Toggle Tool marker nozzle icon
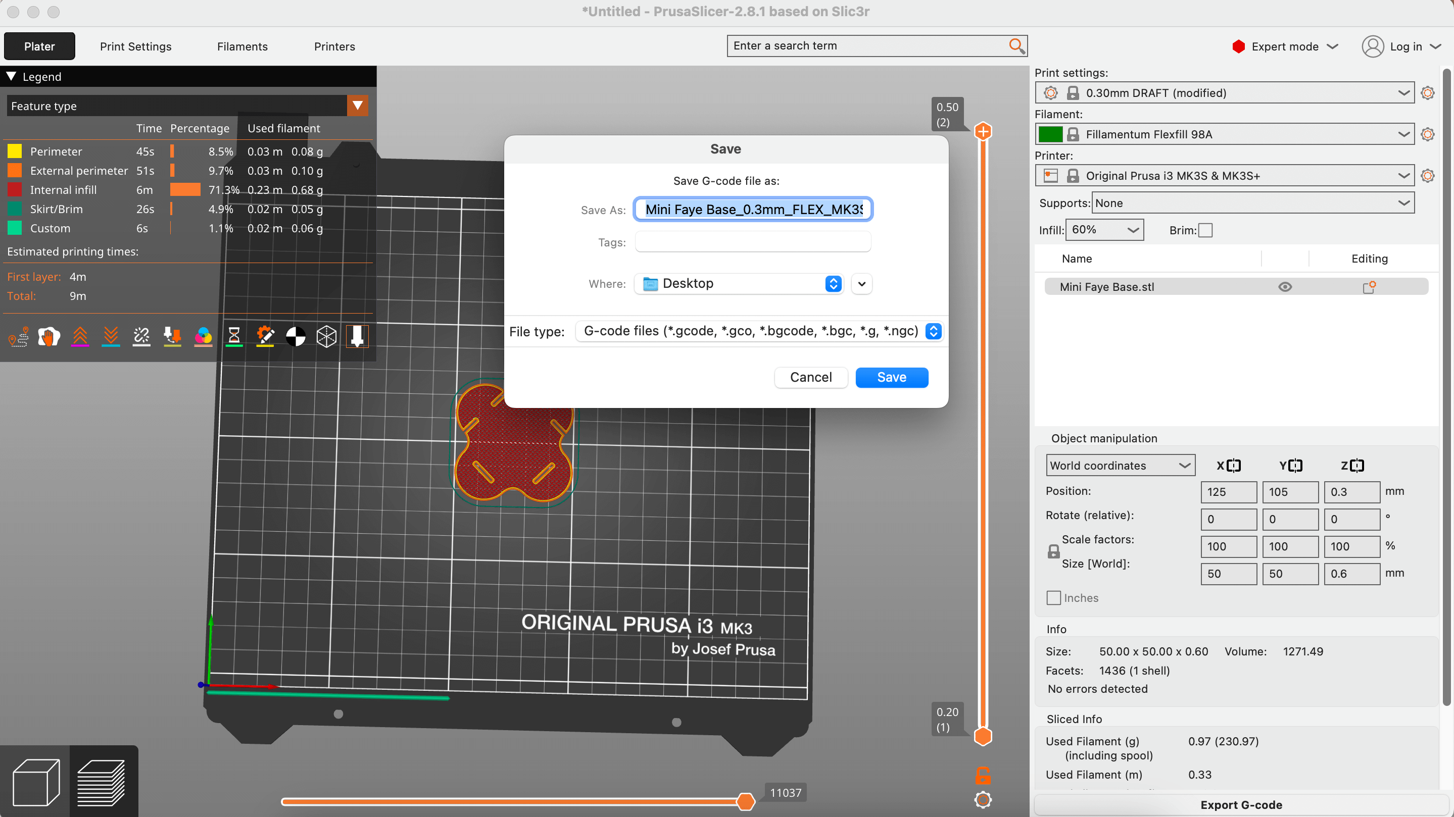The image size is (1454, 817). 357,337
